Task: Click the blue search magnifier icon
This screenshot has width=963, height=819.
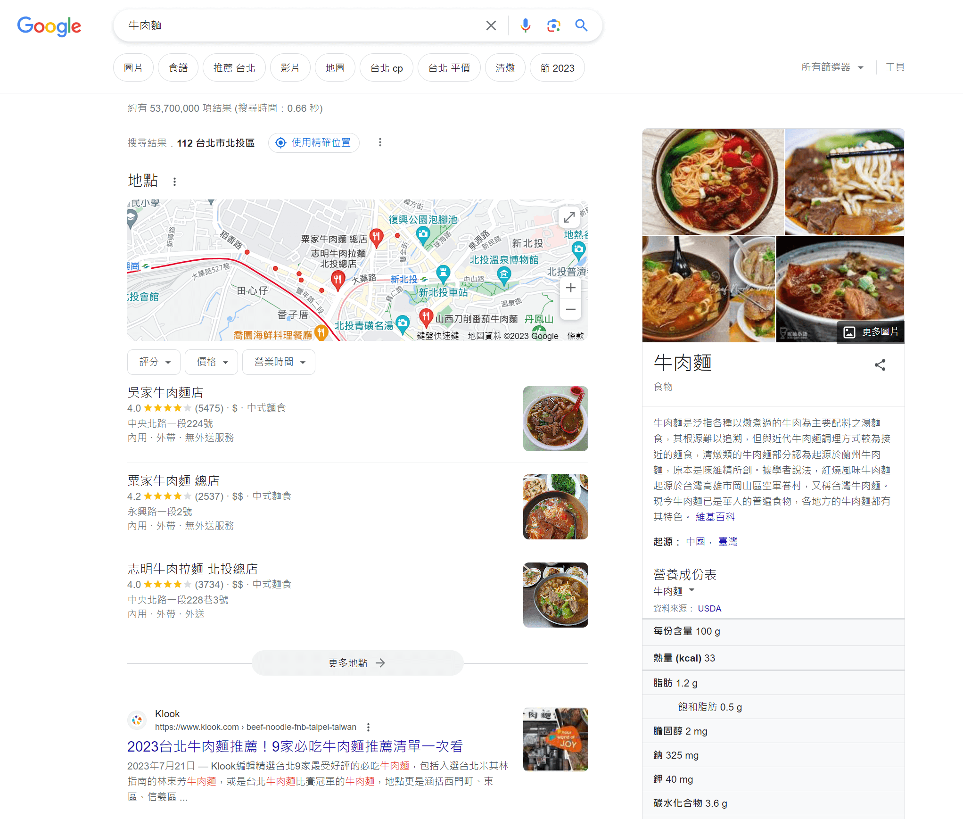Action: pos(581,25)
